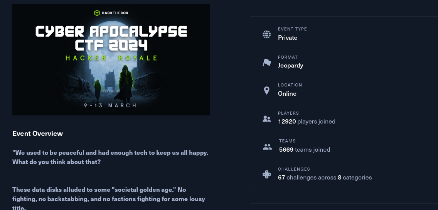Click '12920 players joined' text
Viewport: 438px width, 210px height.
click(x=307, y=122)
